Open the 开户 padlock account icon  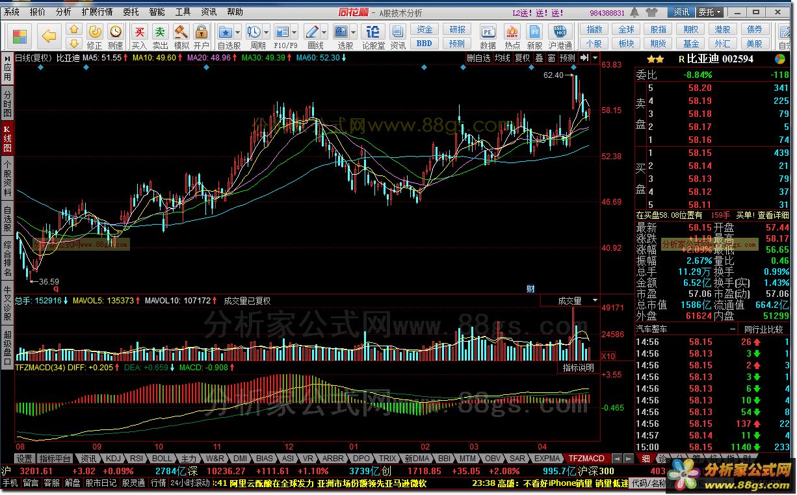coord(202,36)
